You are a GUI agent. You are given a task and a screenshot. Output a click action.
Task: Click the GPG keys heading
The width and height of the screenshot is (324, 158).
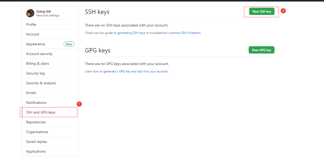(x=98, y=50)
